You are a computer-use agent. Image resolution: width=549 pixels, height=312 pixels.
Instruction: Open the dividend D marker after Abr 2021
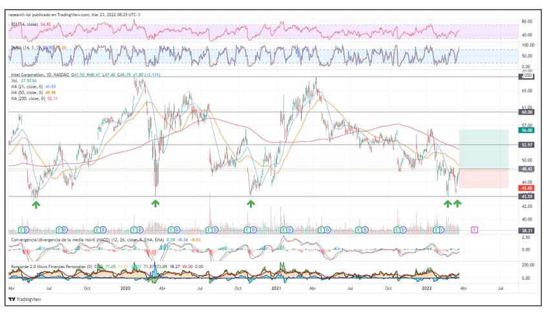(327, 230)
